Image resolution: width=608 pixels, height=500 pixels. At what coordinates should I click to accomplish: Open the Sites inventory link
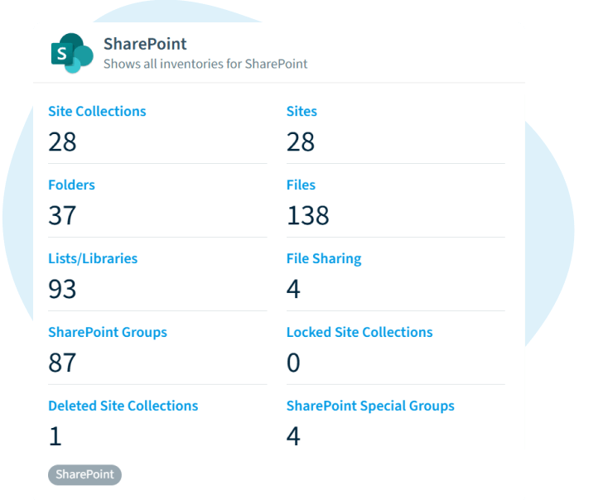coord(302,111)
